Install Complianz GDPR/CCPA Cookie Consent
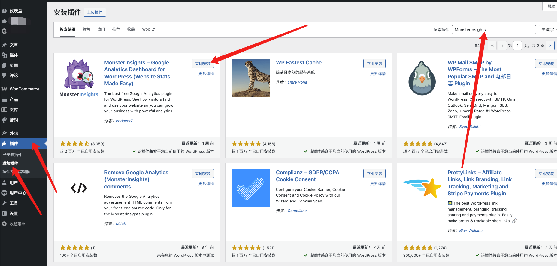 (x=374, y=173)
